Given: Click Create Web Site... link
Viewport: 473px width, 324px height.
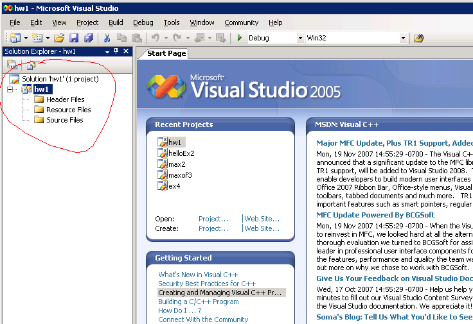Looking at the screenshot, I should (262, 228).
